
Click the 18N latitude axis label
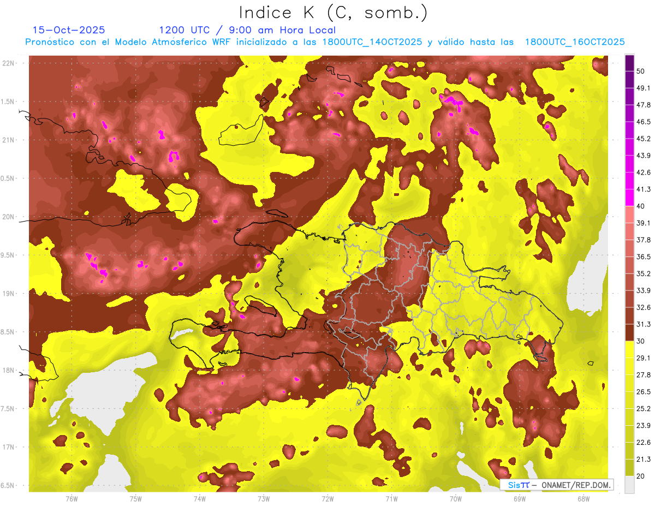click(x=10, y=370)
